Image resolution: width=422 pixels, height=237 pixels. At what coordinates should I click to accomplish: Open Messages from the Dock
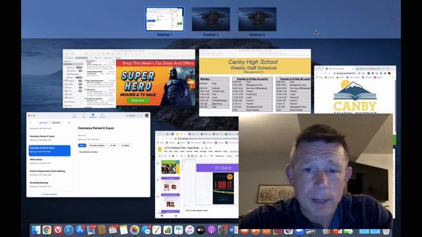tap(146, 230)
